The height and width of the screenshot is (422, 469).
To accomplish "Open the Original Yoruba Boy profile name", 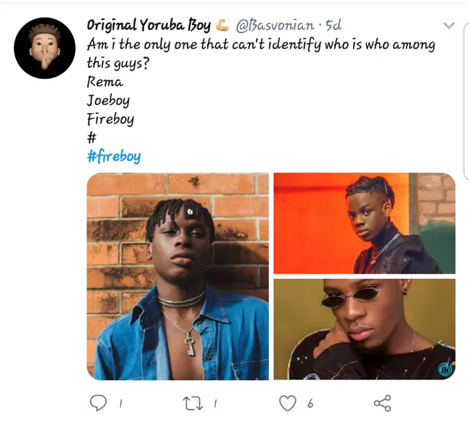I will click(x=149, y=25).
